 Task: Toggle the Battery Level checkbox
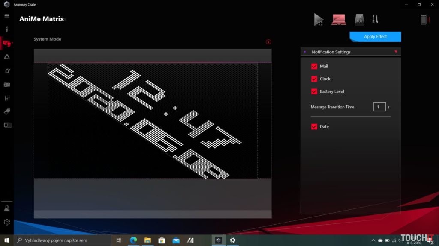314,91
